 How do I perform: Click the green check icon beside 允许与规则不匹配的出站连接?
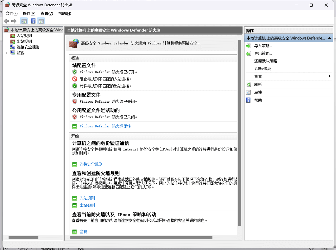pos(75,86)
